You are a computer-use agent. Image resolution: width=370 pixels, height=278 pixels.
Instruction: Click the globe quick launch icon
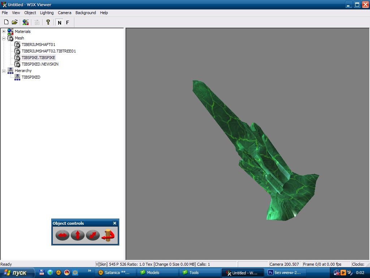[50, 272]
